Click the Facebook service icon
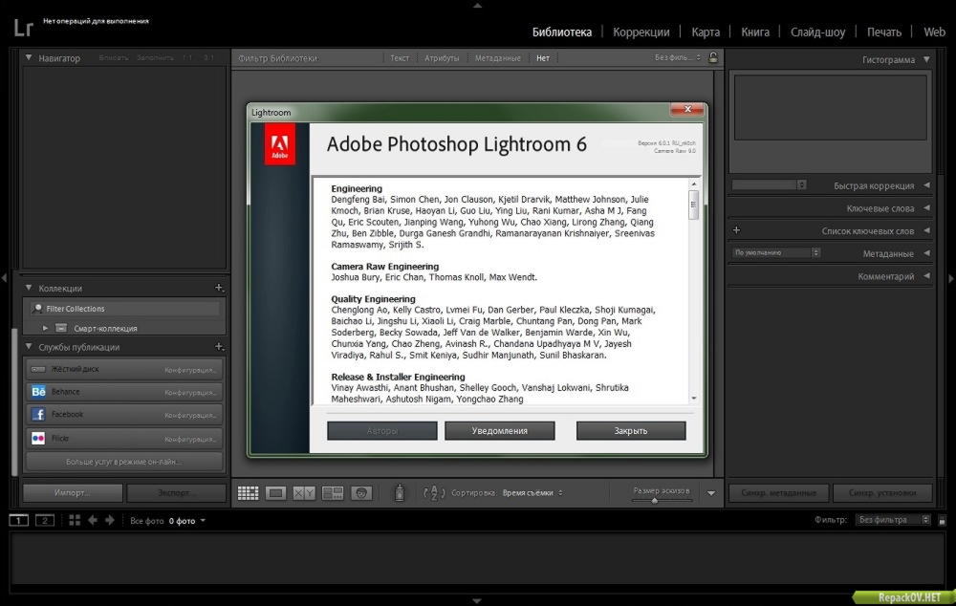Screen dimensions: 956x606 [38, 415]
